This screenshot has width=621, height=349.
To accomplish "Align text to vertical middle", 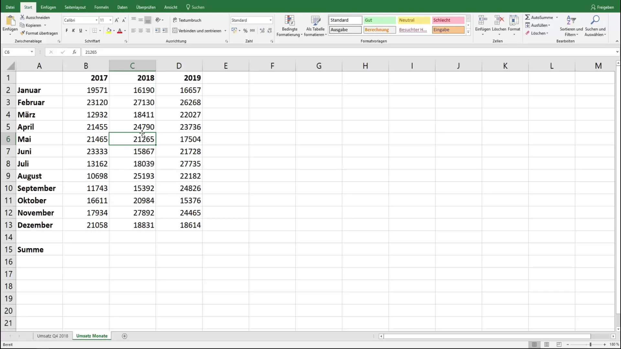I will 141,20.
